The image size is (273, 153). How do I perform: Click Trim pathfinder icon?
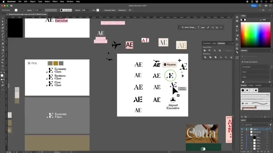(210, 57)
